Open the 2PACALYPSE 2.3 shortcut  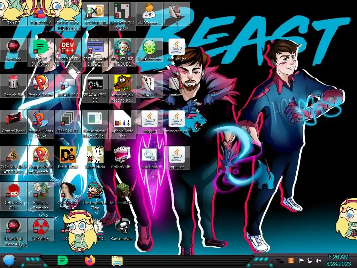click(x=95, y=88)
